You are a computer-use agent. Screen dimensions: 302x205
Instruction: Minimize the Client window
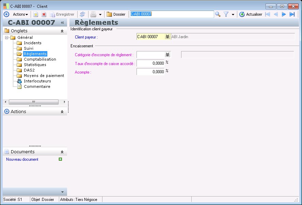(271, 6)
